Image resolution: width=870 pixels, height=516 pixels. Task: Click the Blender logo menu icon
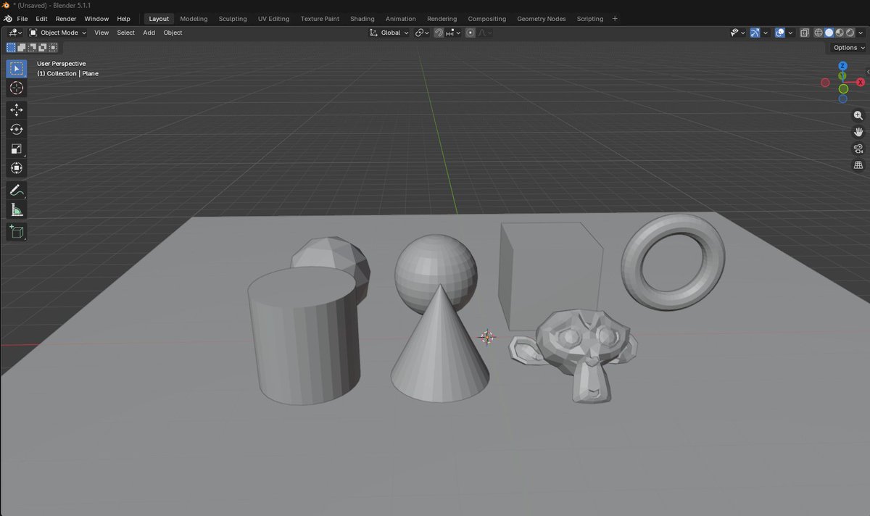(7, 18)
